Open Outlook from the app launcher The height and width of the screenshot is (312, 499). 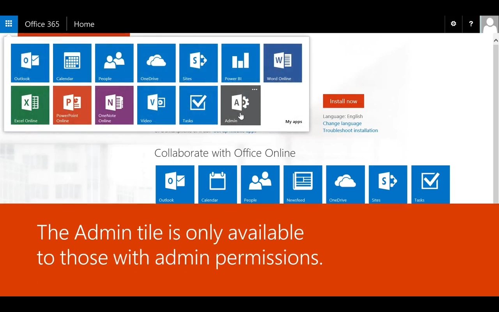[30, 63]
